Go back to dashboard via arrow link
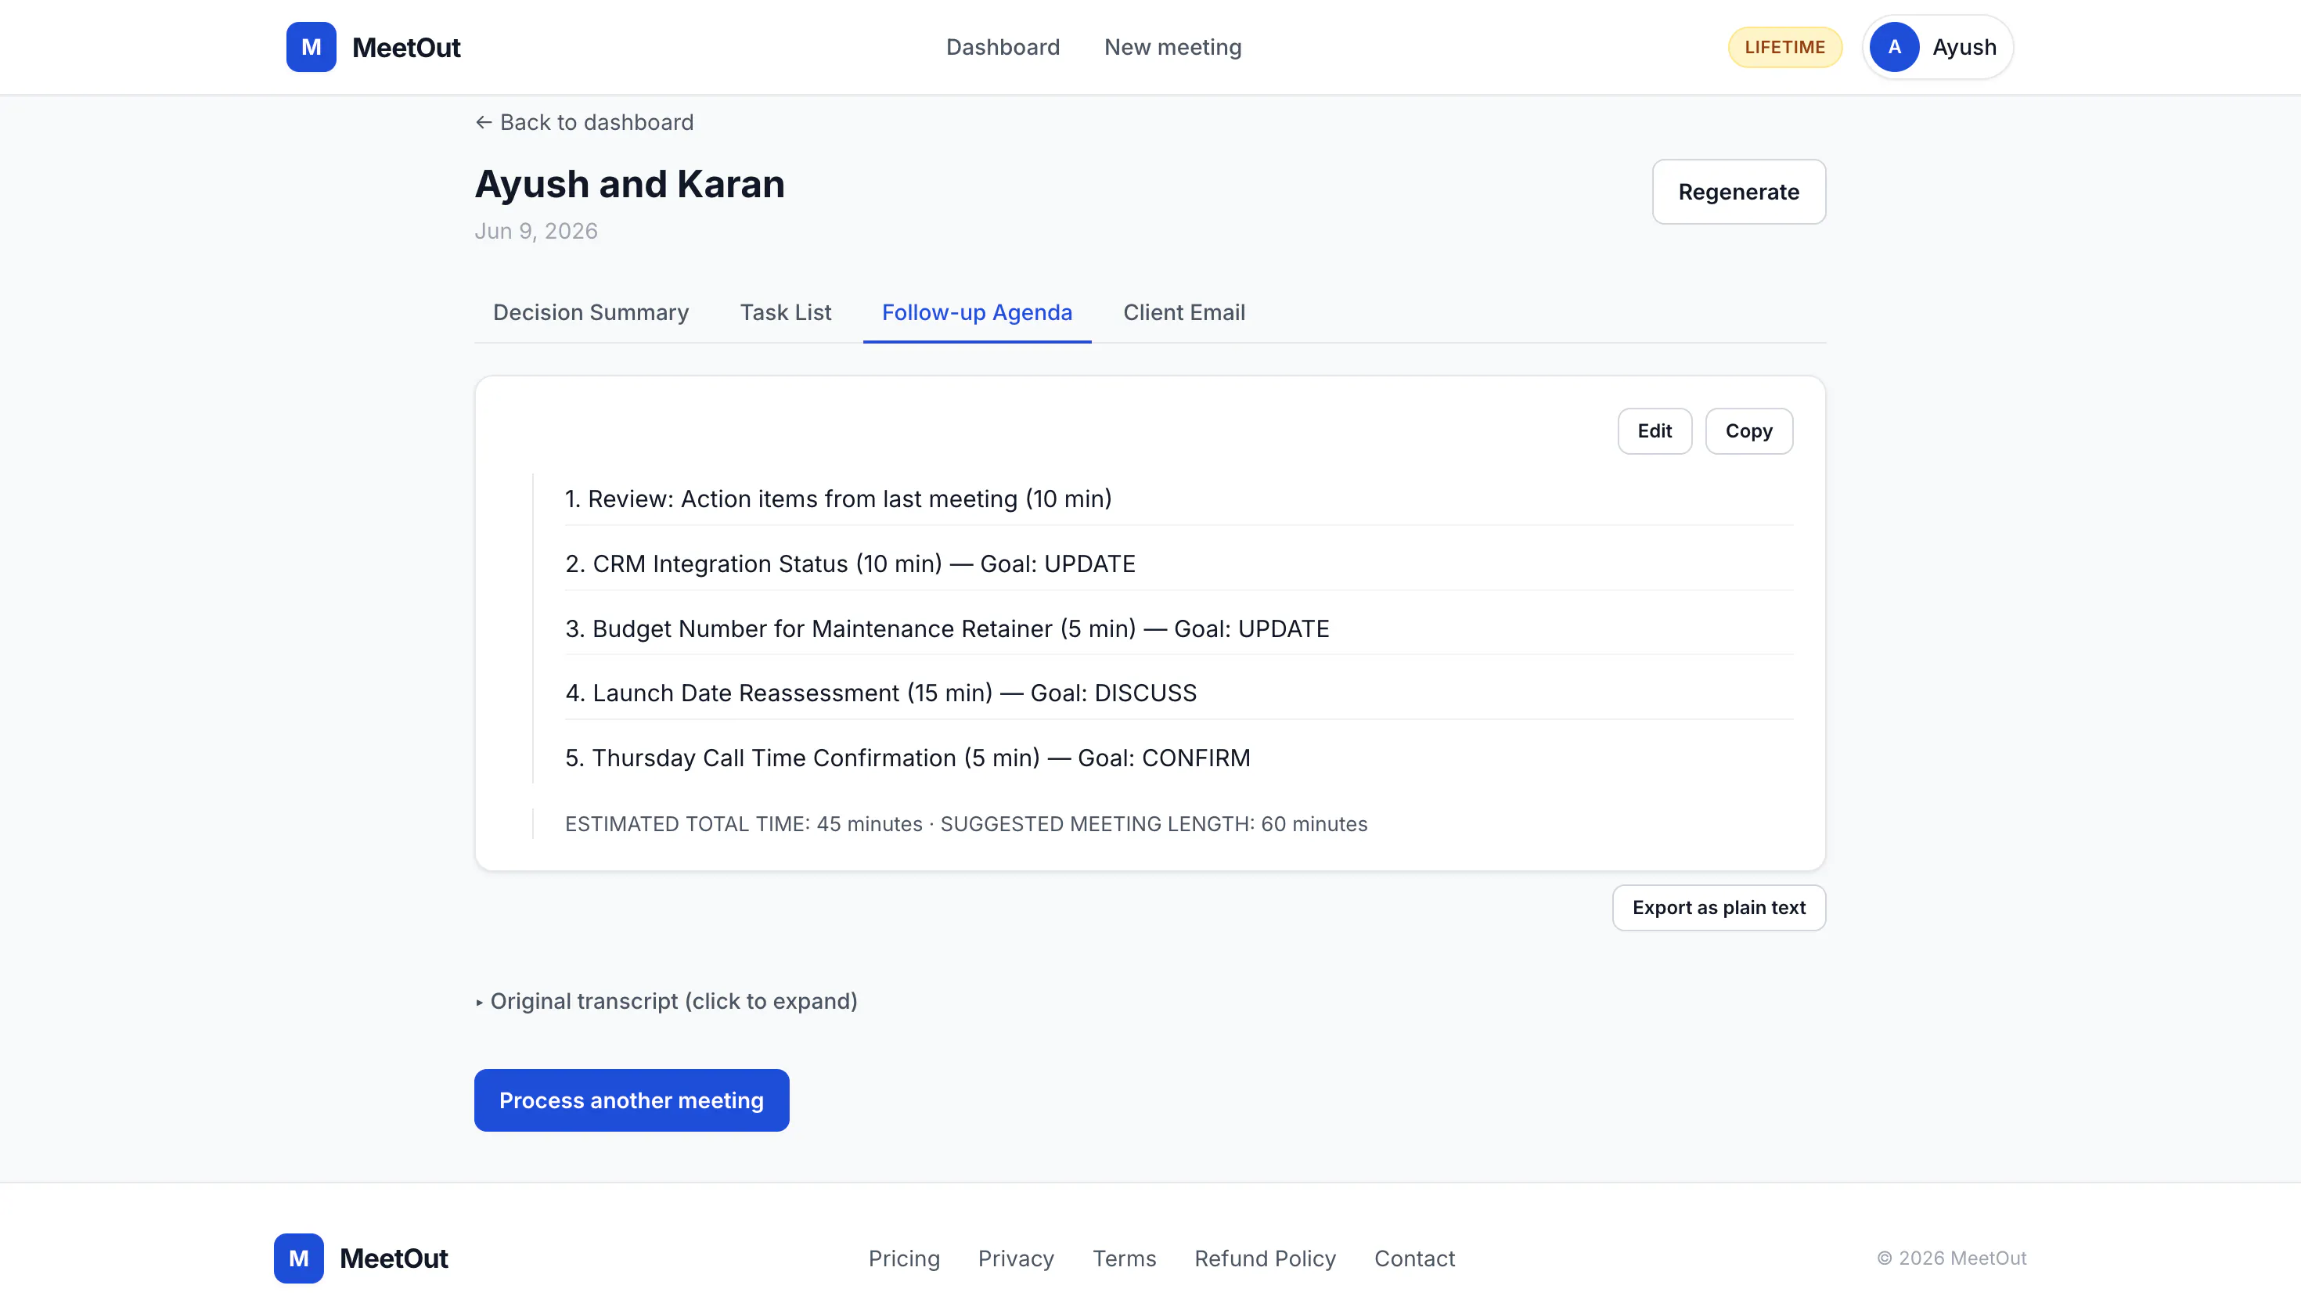The height and width of the screenshot is (1307, 2301). [x=584, y=122]
